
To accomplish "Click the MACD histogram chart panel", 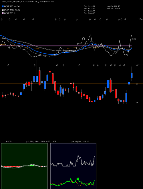I will (x=24, y=166).
